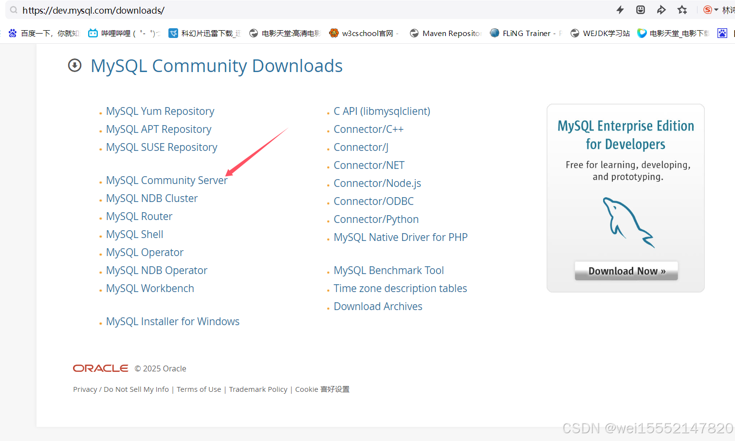Click the dolphin logo in Enterprise panel
Image resolution: width=735 pixels, height=441 pixels.
pyautogui.click(x=628, y=222)
